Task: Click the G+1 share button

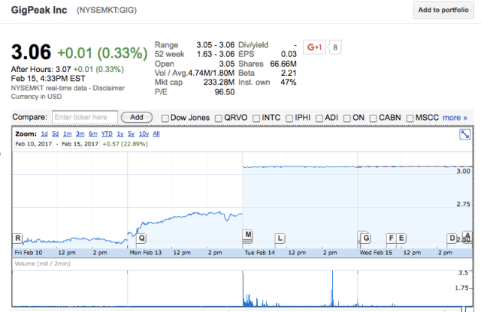Action: (314, 47)
